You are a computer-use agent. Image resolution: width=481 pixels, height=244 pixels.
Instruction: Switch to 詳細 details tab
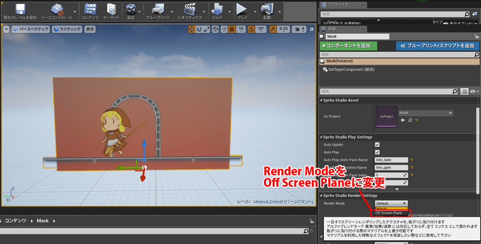(343, 29)
